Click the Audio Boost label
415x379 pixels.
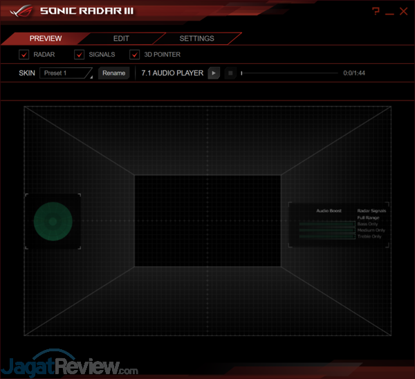(x=329, y=211)
